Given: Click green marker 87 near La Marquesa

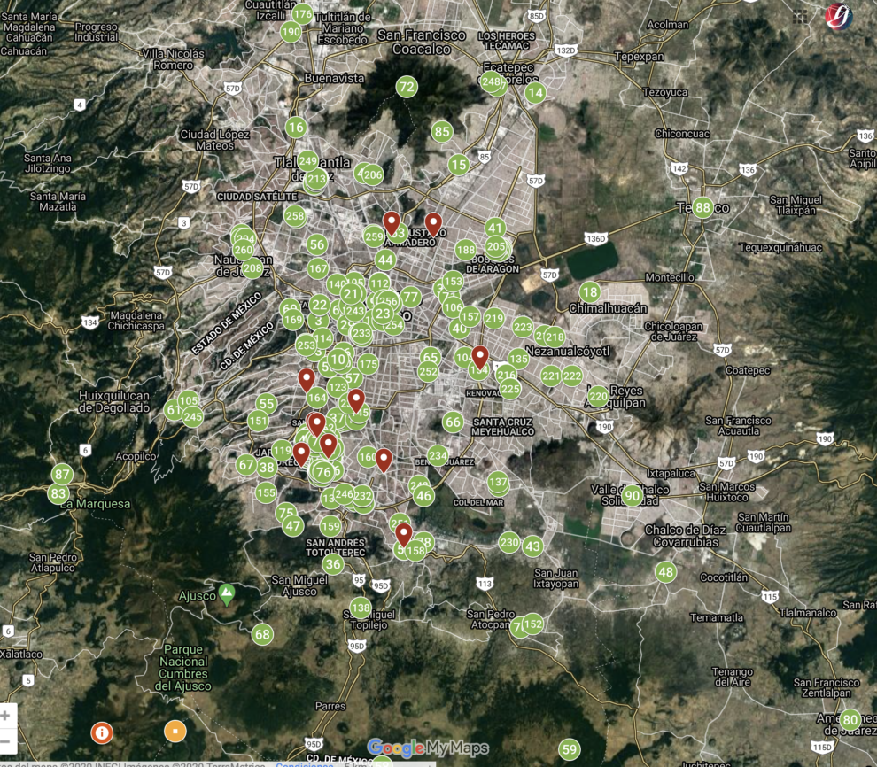Looking at the screenshot, I should coord(62,474).
